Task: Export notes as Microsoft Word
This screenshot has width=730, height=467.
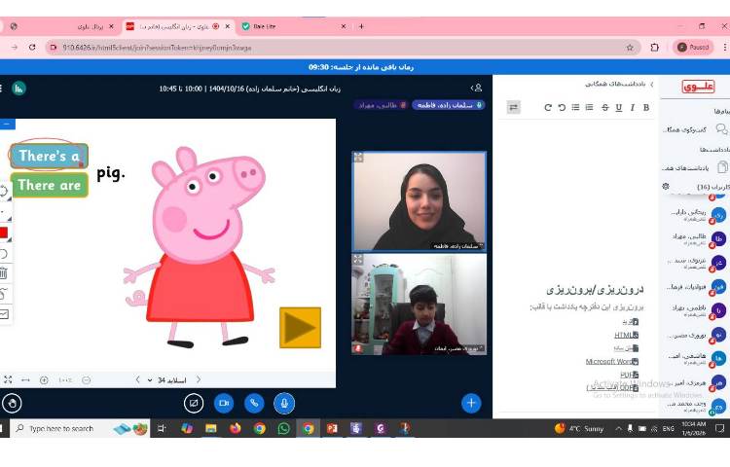Action: tap(612, 361)
